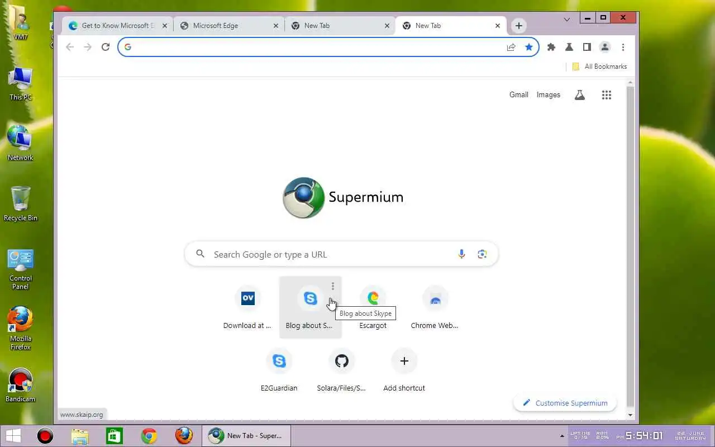Open the Extensions puzzle icon
715x447 pixels.
coord(551,47)
